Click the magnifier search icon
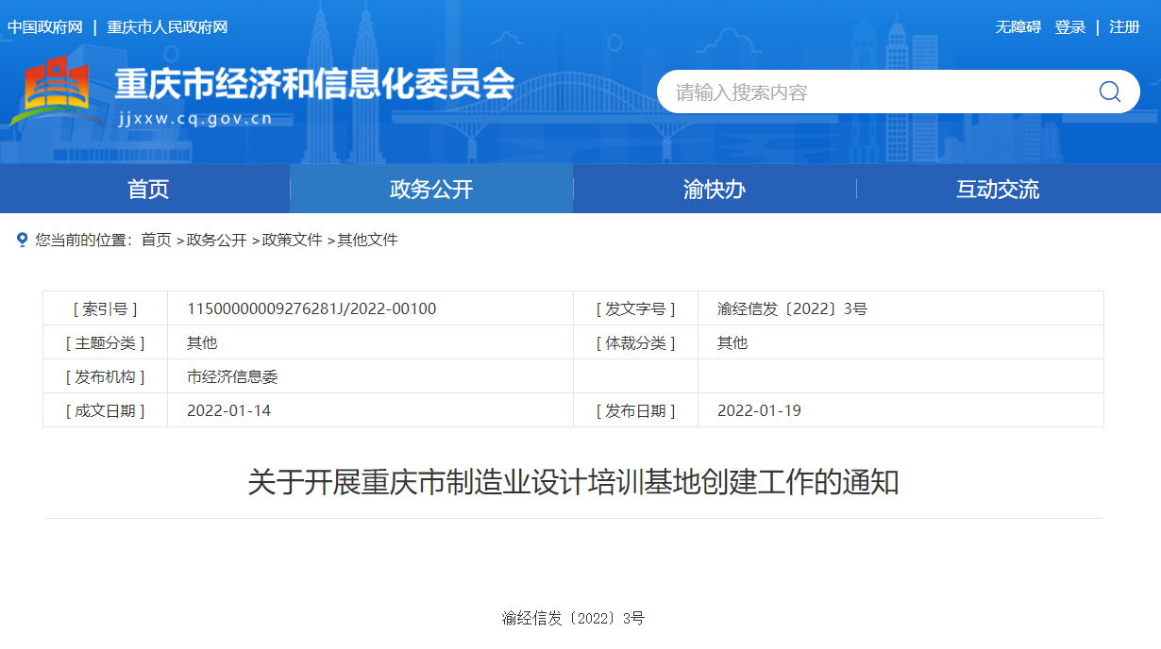The height and width of the screenshot is (649, 1161). (x=1109, y=92)
